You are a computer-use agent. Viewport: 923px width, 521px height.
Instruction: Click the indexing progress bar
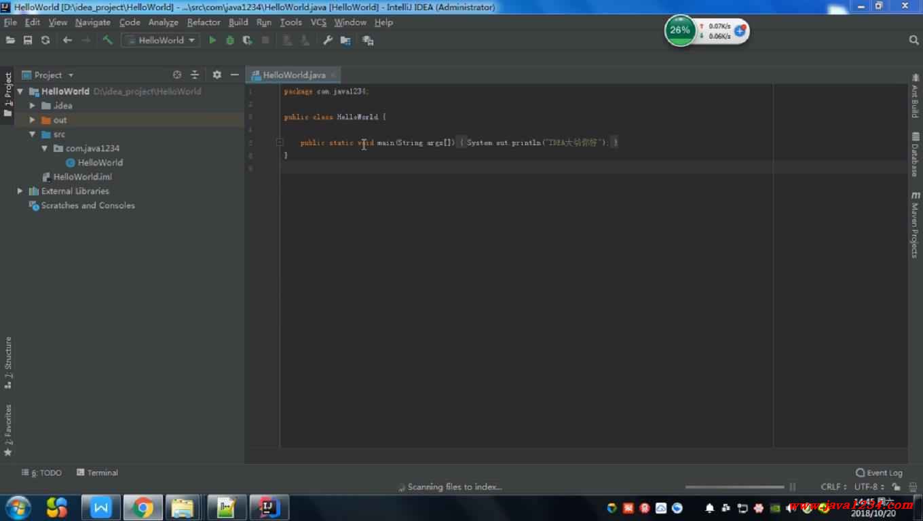(x=734, y=487)
